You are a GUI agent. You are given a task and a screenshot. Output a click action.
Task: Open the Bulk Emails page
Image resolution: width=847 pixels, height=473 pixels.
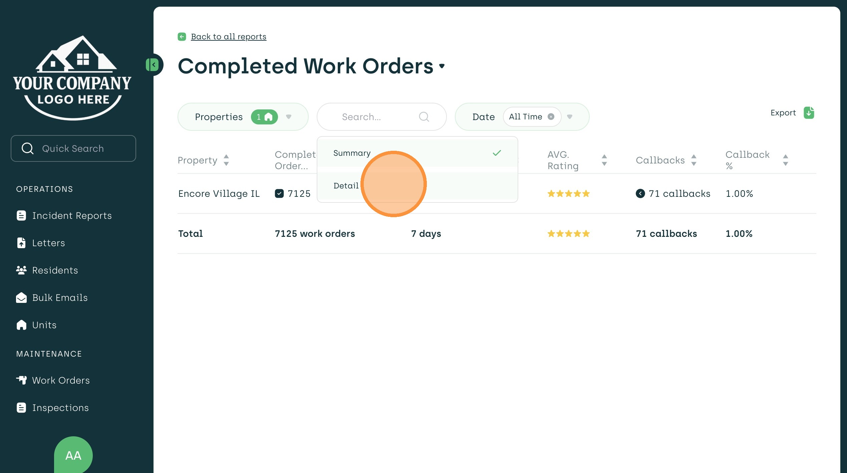coord(60,298)
